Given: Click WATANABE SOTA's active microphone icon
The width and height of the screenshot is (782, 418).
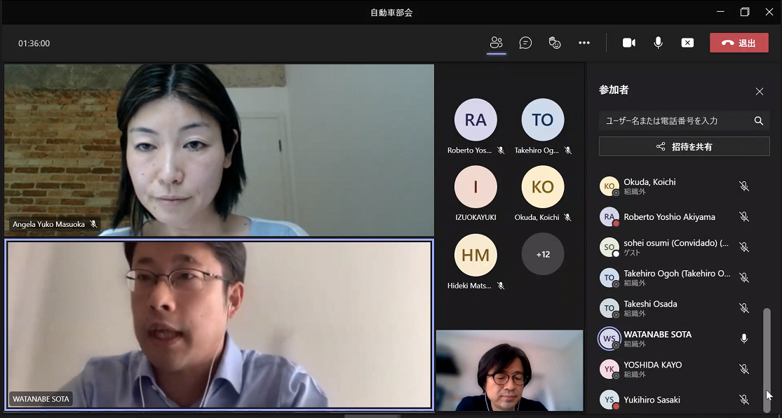Looking at the screenshot, I should coord(744,339).
